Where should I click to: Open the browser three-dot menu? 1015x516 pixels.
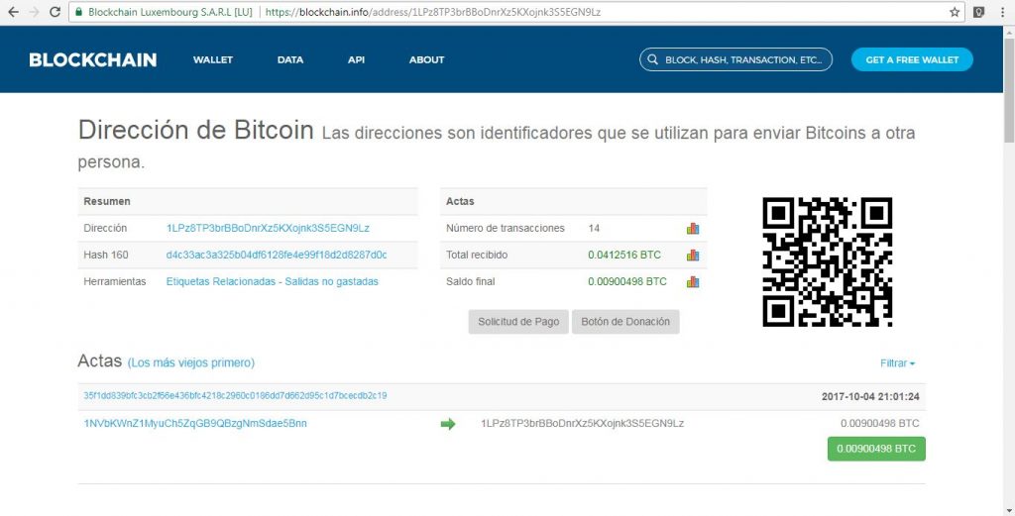pyautogui.click(x=1002, y=12)
